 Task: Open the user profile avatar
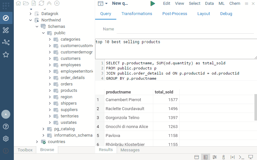[6, 114]
